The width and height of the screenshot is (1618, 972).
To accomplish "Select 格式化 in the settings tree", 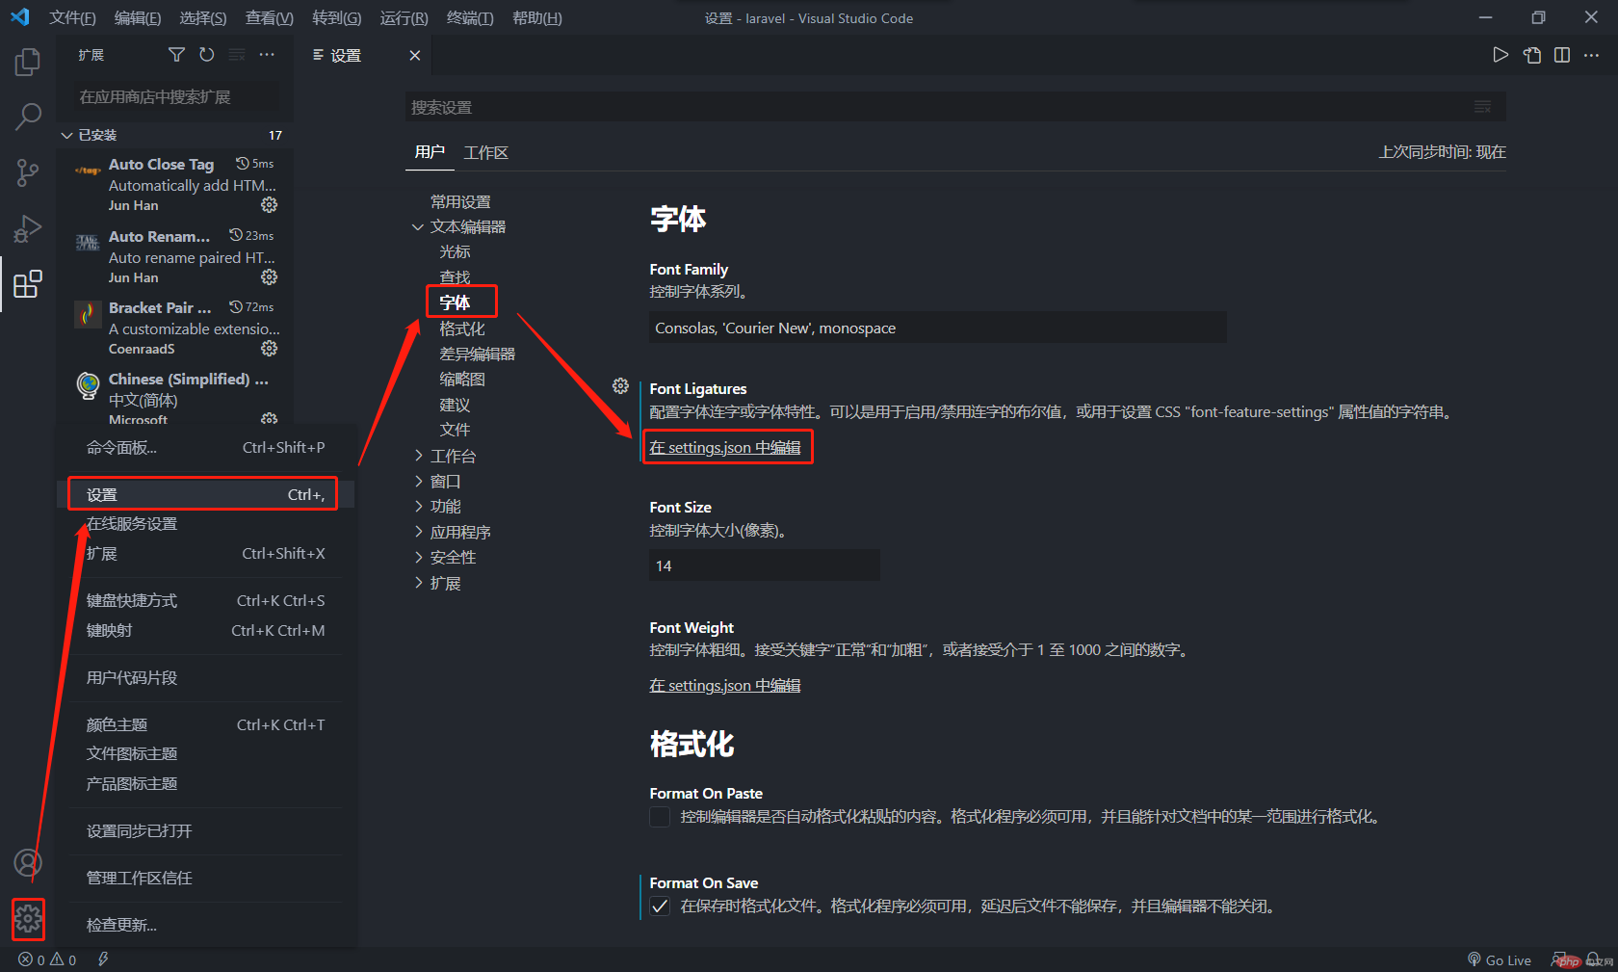I will pos(462,328).
